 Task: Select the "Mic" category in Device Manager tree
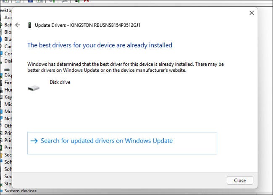tap(8, 104)
